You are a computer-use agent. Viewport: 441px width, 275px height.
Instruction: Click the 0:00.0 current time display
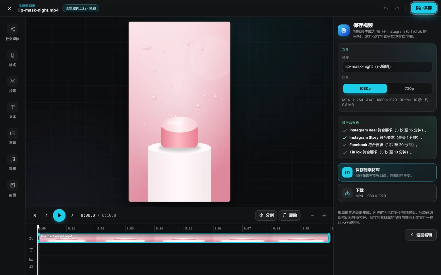(x=88, y=215)
